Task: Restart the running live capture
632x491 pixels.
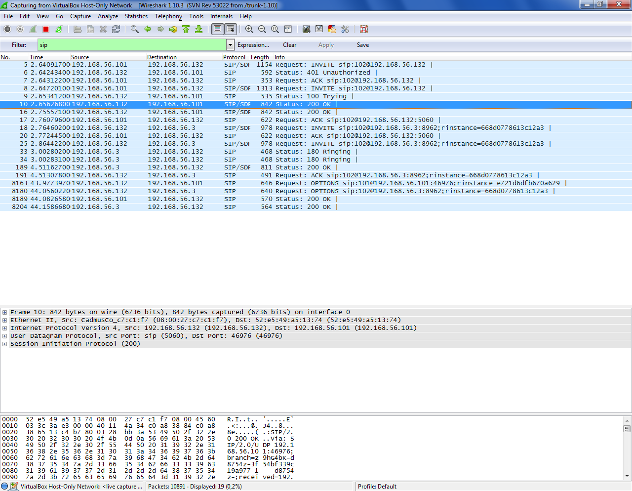Action: 59,30
